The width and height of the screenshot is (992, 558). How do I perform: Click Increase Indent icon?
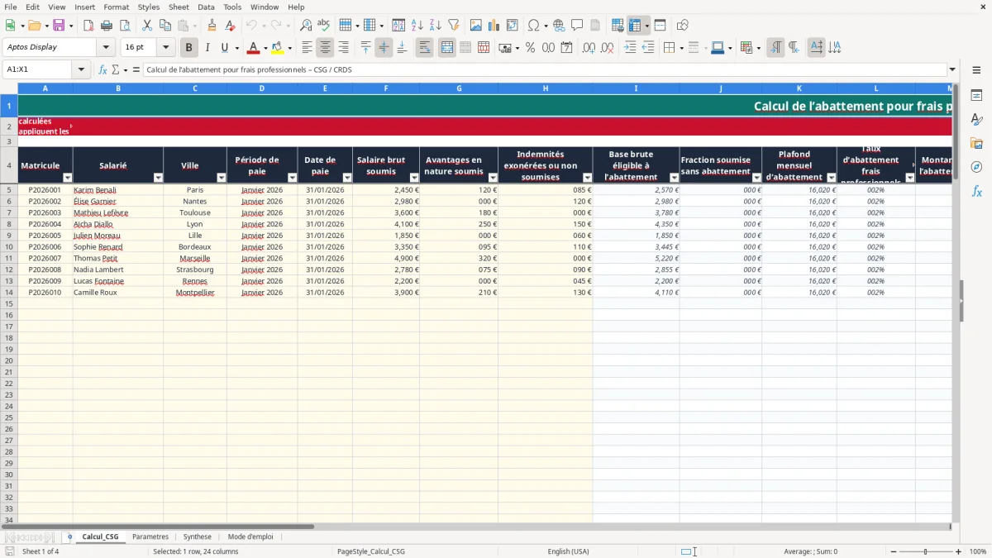click(630, 48)
